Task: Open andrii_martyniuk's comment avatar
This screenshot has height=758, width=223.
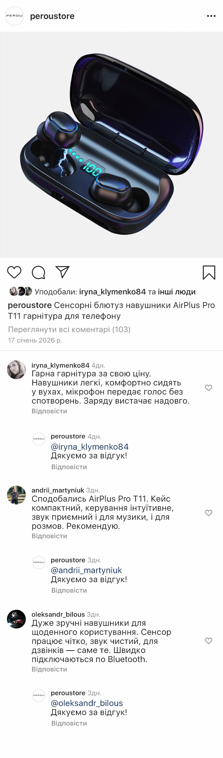Action: pos(16,495)
